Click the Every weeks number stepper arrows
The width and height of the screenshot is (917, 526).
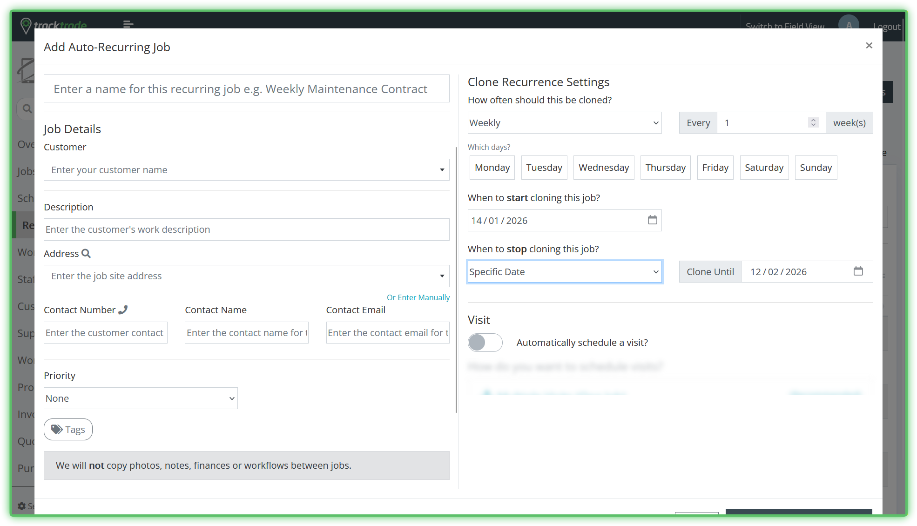(x=813, y=122)
